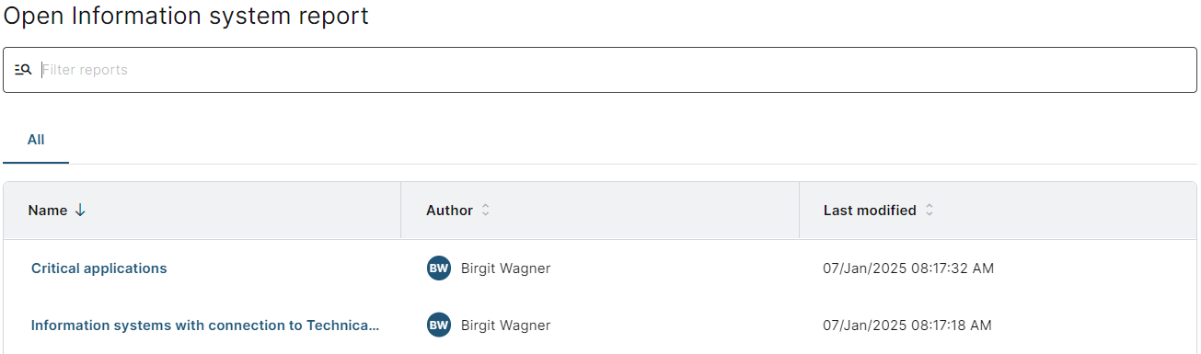
Task: Click the Name column header label
Action: click(48, 211)
